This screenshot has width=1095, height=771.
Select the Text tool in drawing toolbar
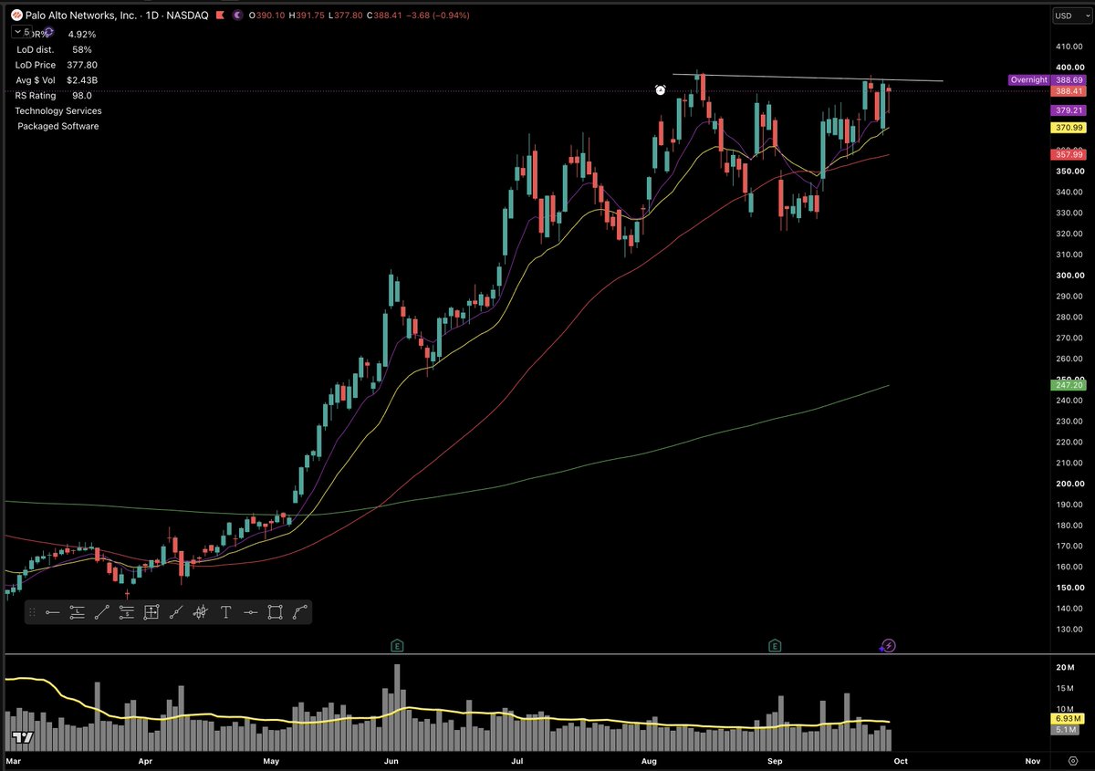coord(225,612)
